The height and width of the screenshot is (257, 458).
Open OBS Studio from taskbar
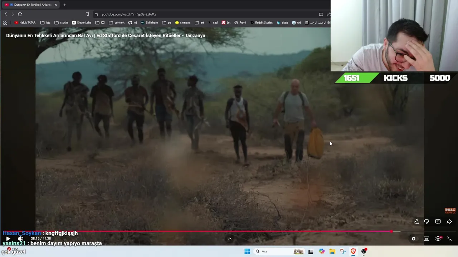(x=364, y=251)
